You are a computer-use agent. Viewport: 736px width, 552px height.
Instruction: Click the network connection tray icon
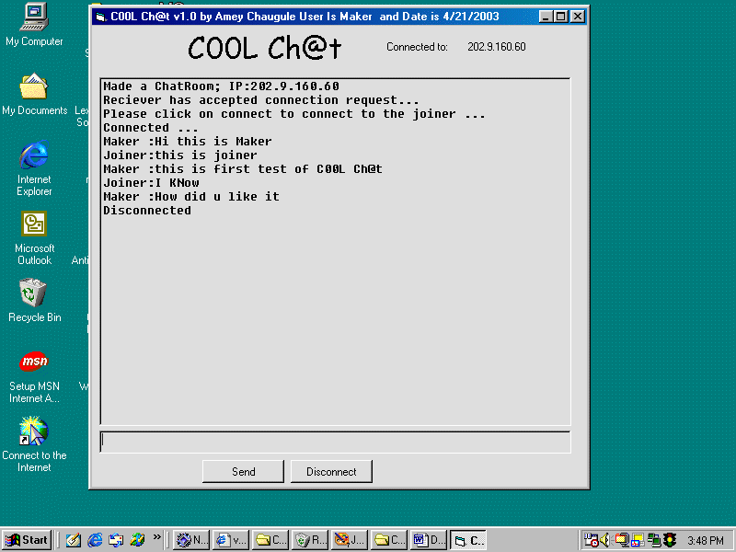[654, 540]
